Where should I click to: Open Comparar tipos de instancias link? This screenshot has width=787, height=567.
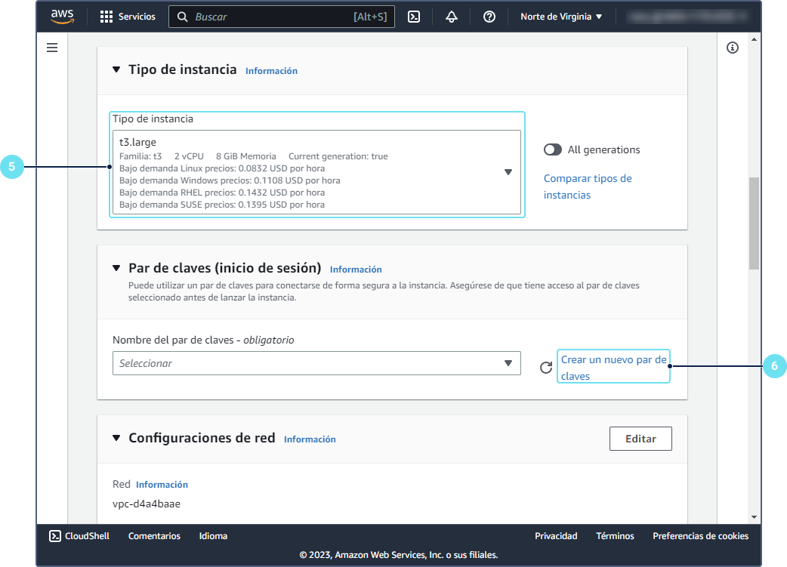coord(587,186)
